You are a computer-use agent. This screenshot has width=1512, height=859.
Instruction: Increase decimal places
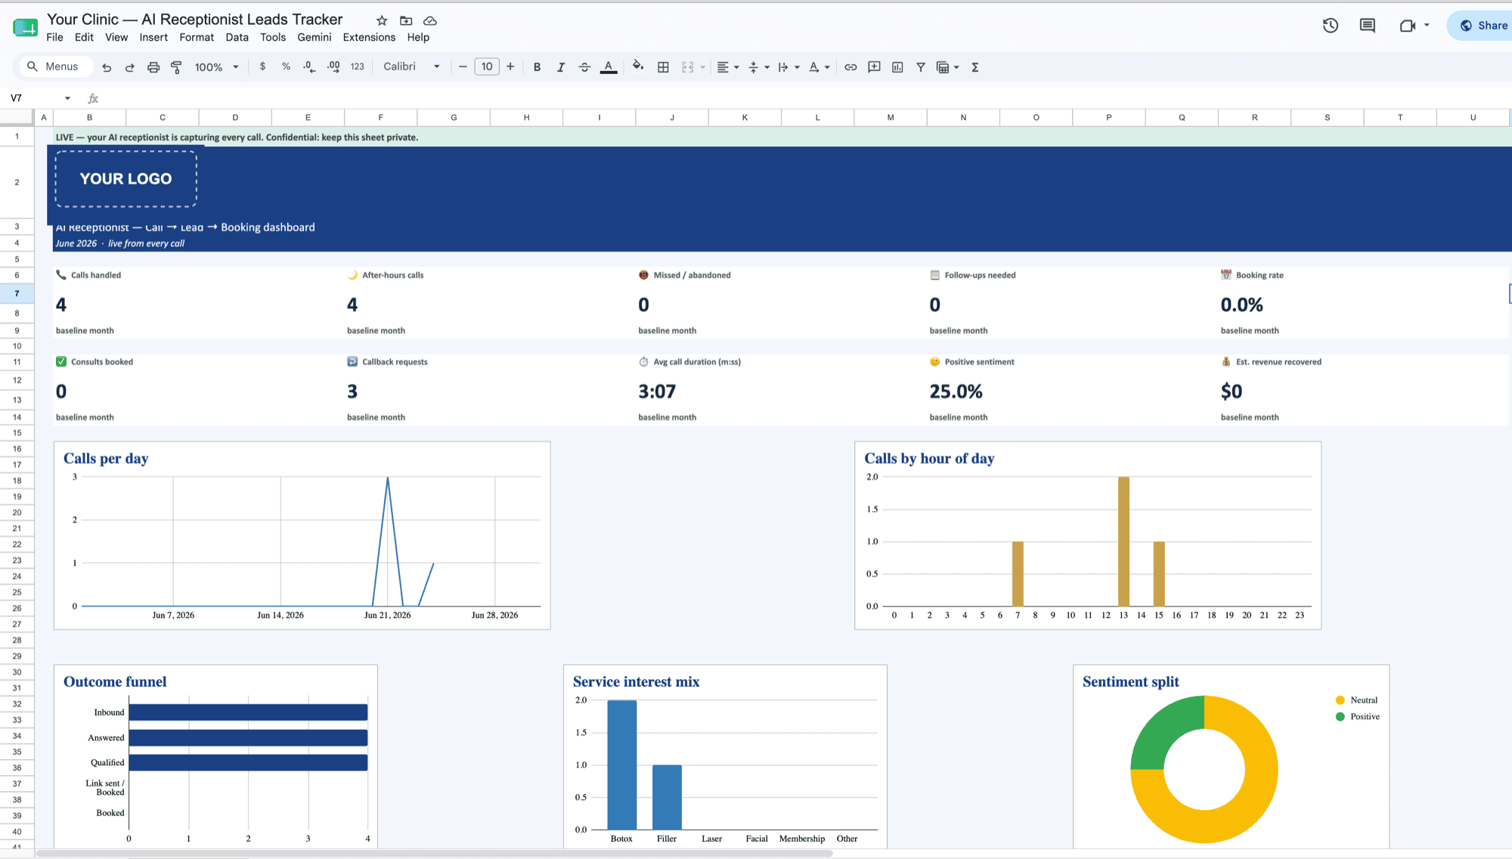click(x=333, y=66)
